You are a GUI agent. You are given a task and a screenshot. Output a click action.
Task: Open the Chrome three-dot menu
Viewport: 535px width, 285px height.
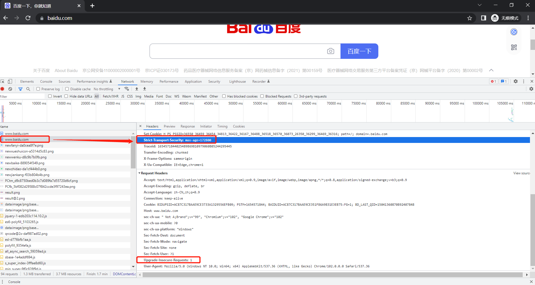[x=528, y=18]
